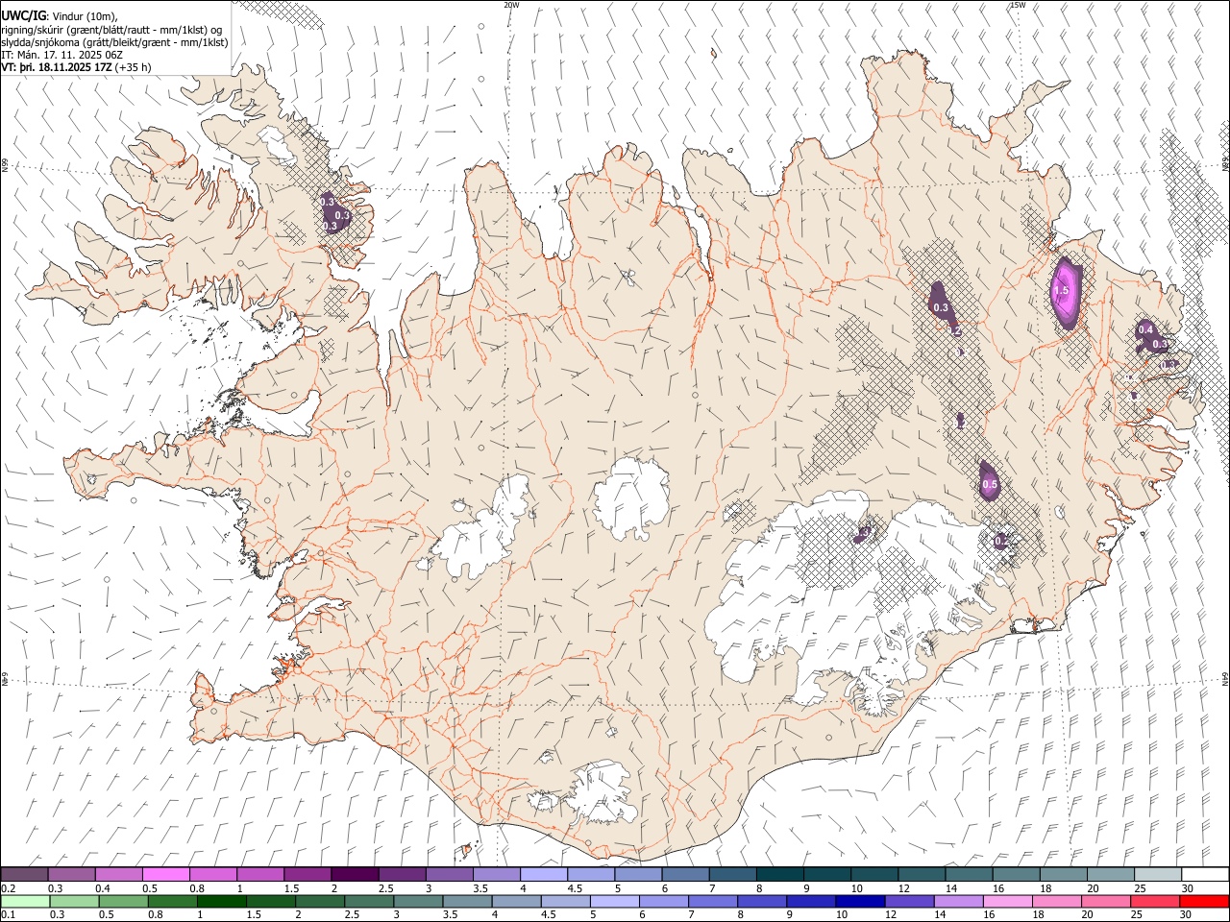
Task: Click the 0.4 precipitation value in the east
Action: point(1145,329)
